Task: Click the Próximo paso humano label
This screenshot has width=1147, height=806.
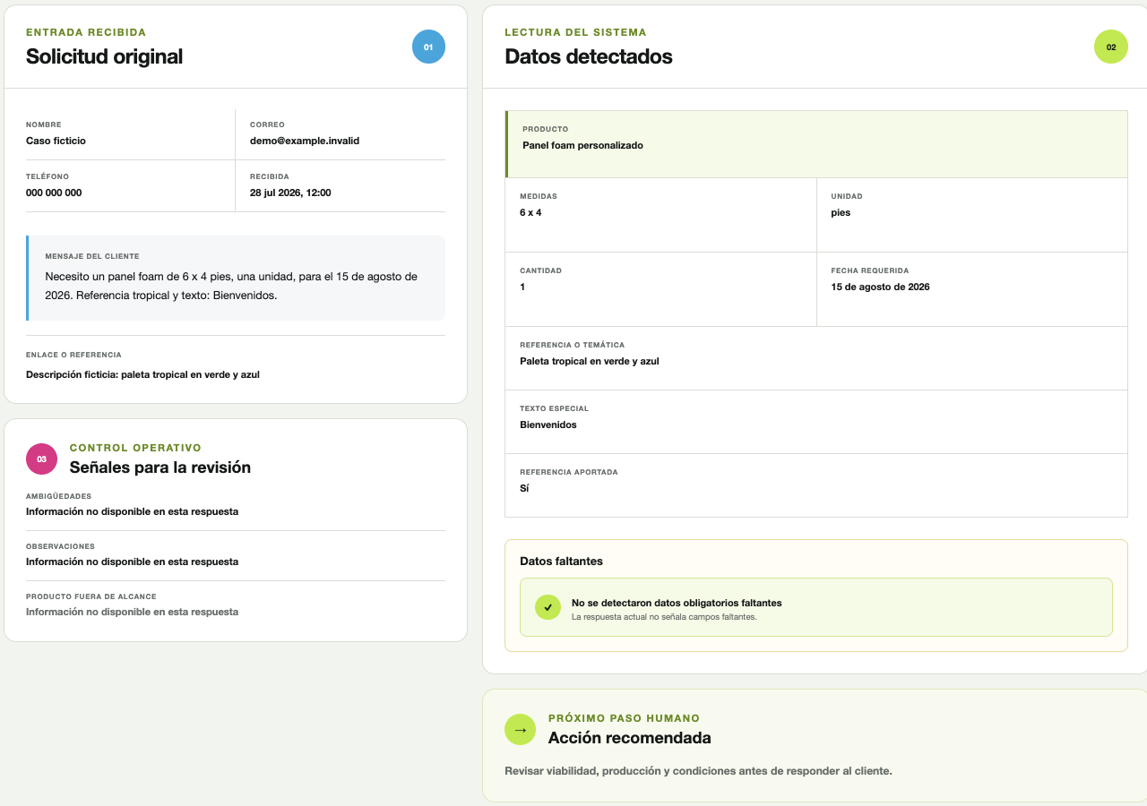Action: coord(624,718)
